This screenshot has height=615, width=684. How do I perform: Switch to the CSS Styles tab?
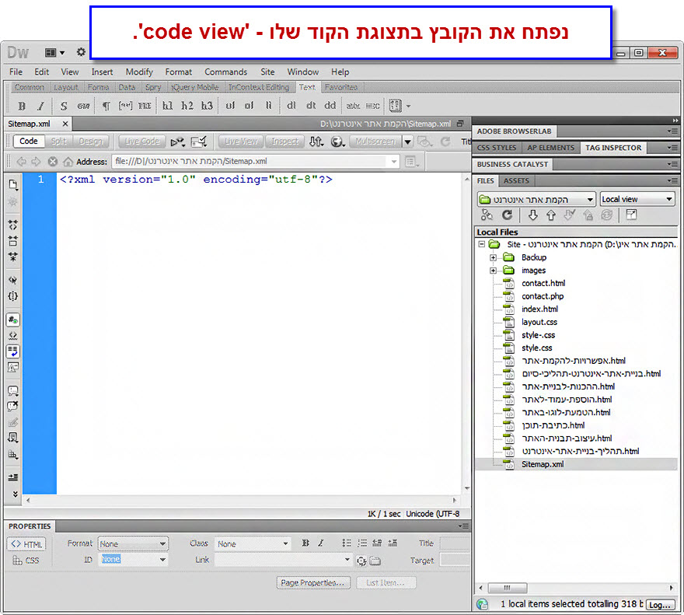[497, 148]
